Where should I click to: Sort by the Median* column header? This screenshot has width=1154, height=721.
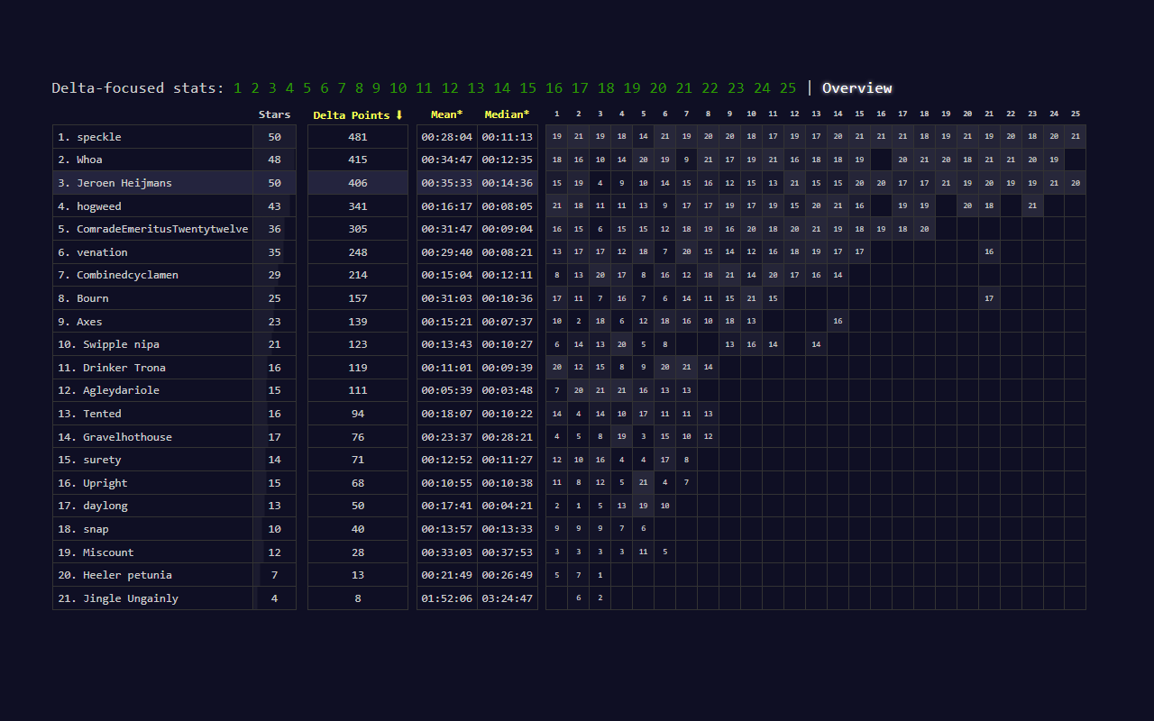click(507, 114)
